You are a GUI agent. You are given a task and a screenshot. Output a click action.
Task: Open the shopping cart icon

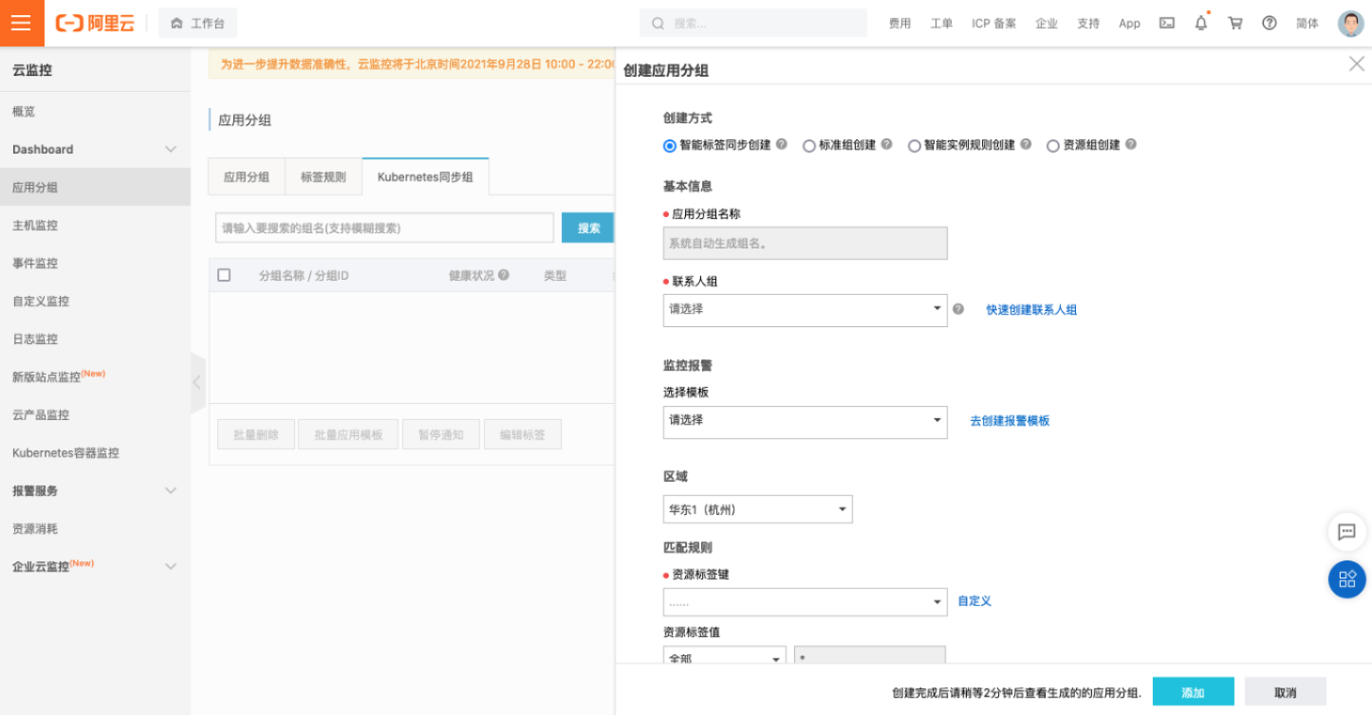(1235, 23)
